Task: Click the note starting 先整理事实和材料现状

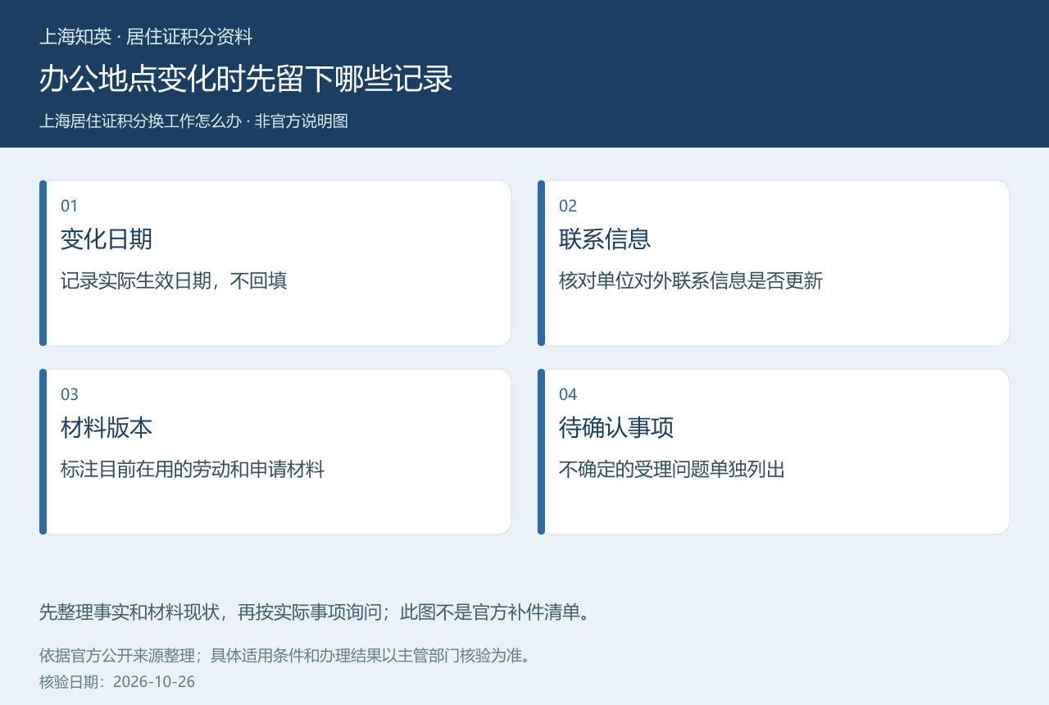Action: click(316, 612)
